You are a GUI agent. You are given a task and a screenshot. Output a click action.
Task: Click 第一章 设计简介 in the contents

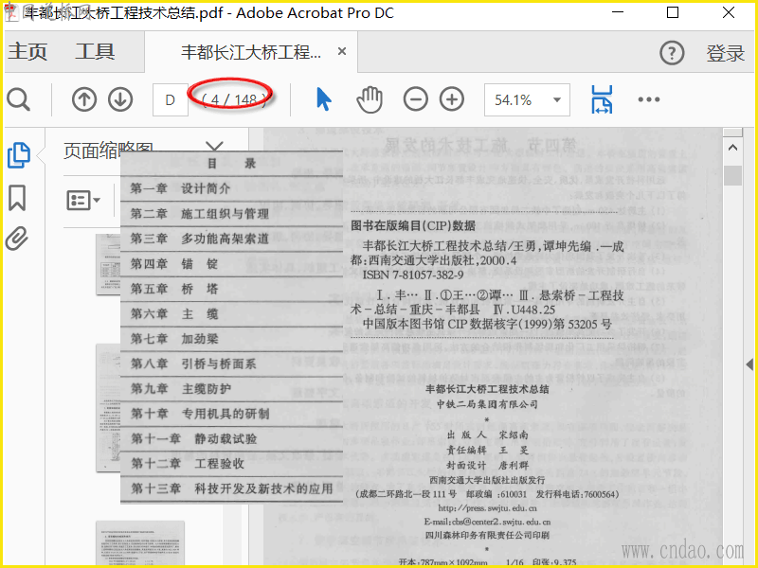pos(180,188)
